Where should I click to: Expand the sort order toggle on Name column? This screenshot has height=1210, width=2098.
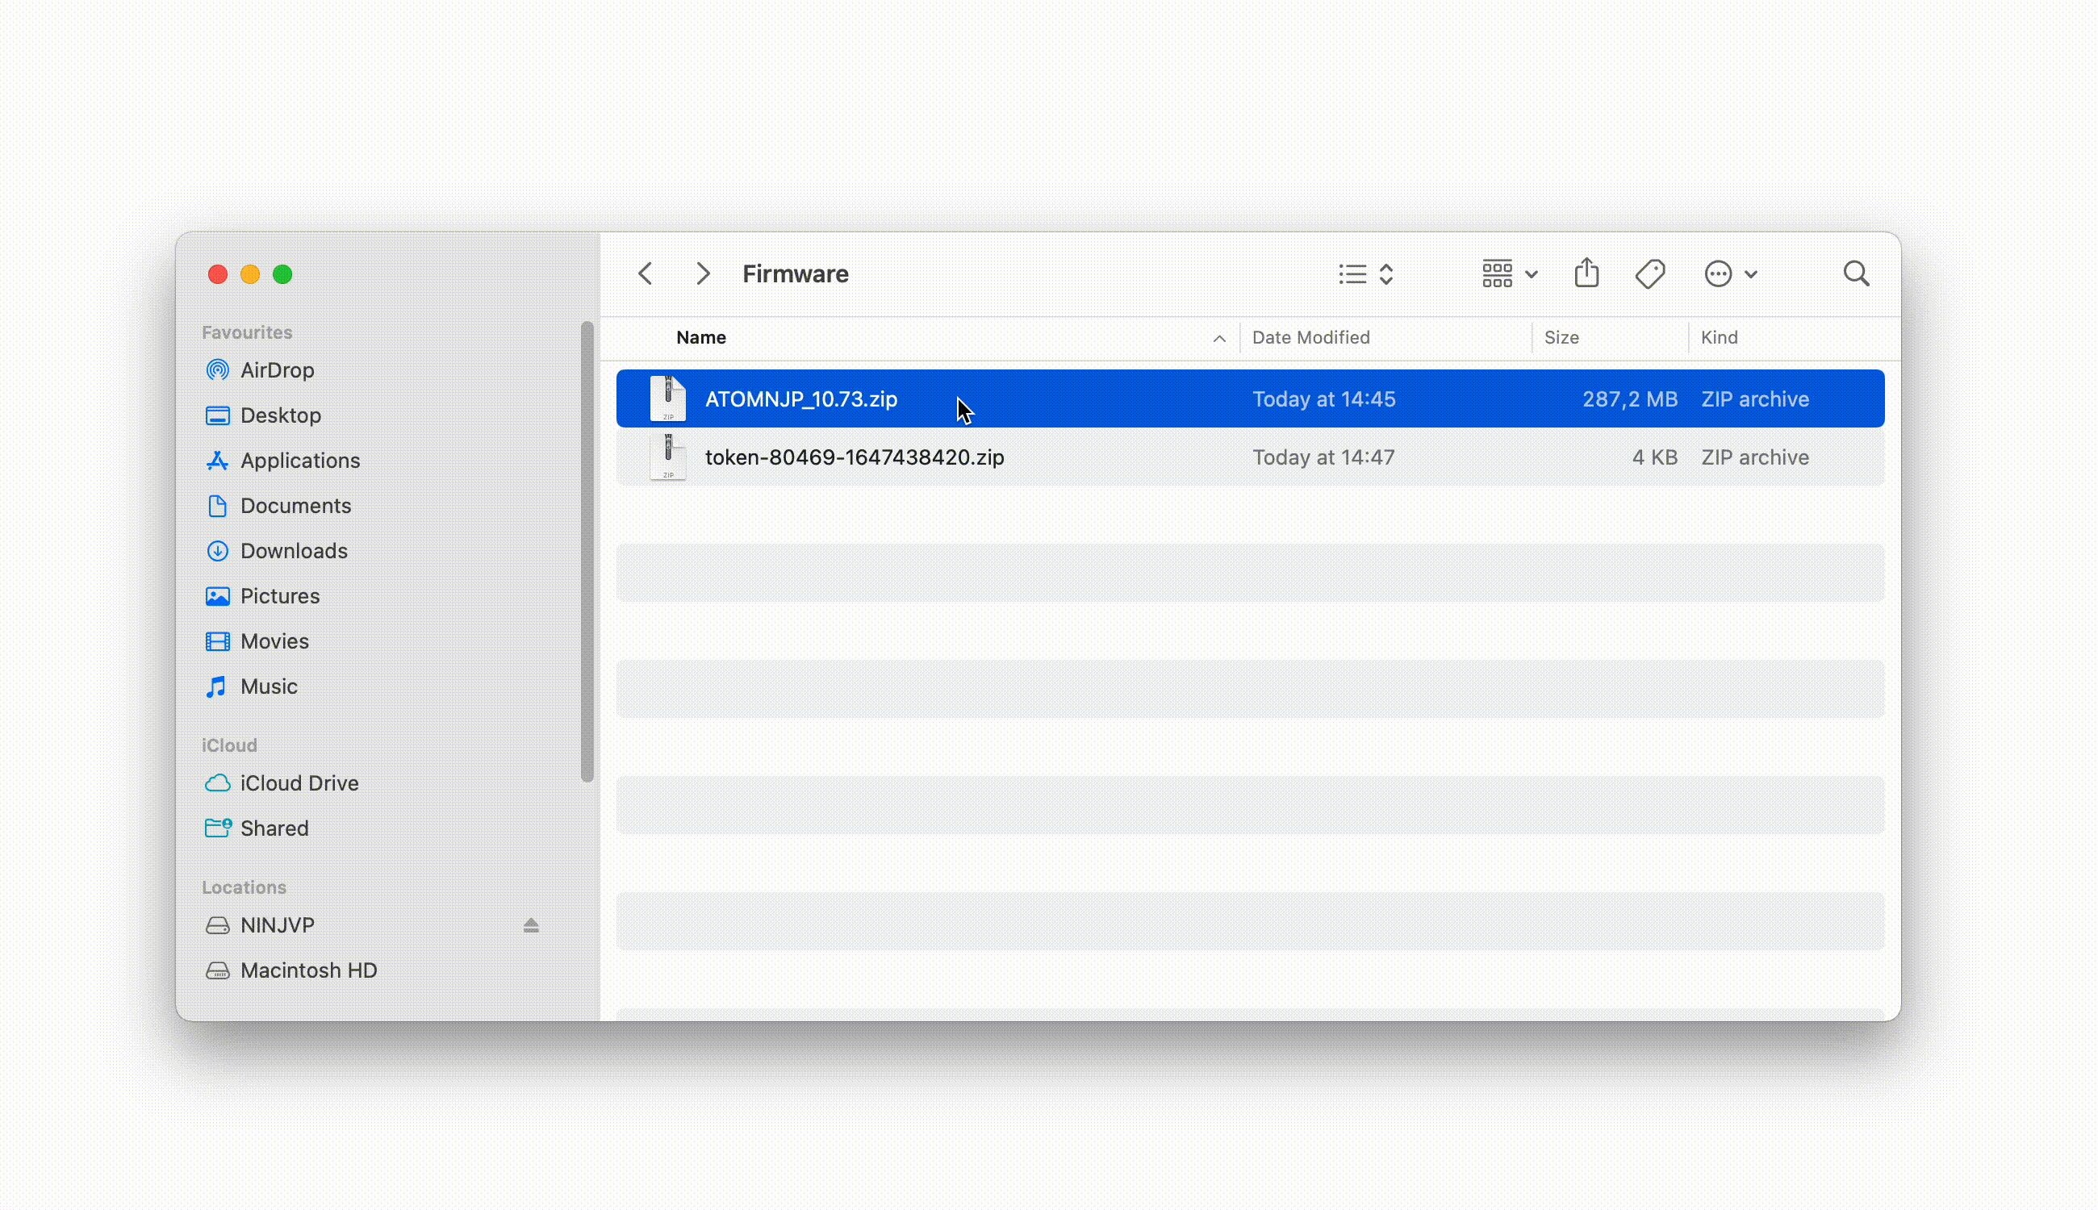point(1218,337)
